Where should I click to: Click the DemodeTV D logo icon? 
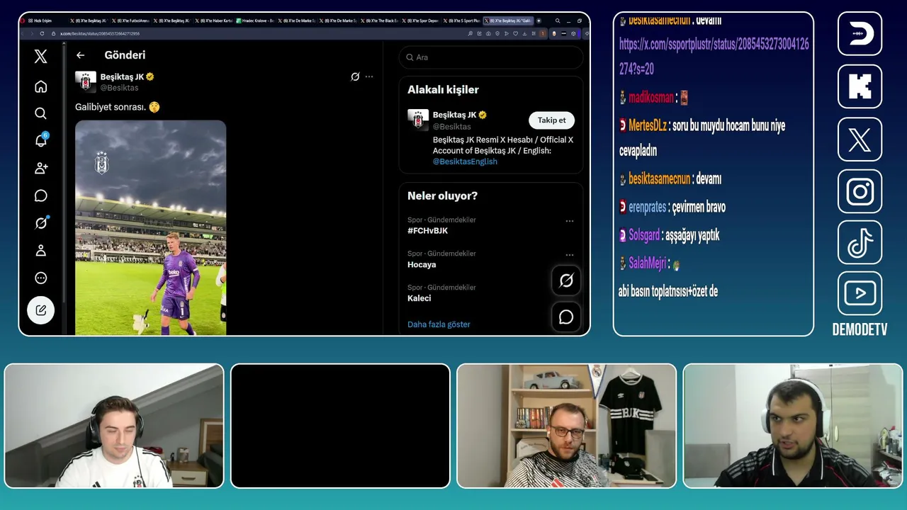[860, 33]
